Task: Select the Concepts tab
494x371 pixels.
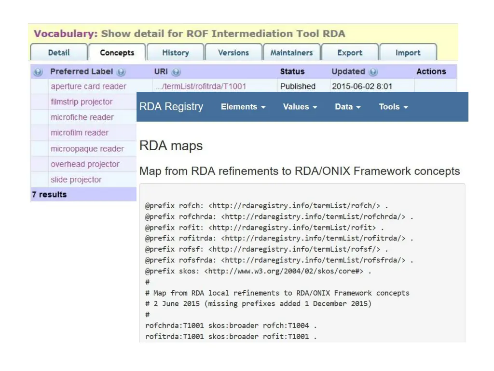Action: click(117, 52)
